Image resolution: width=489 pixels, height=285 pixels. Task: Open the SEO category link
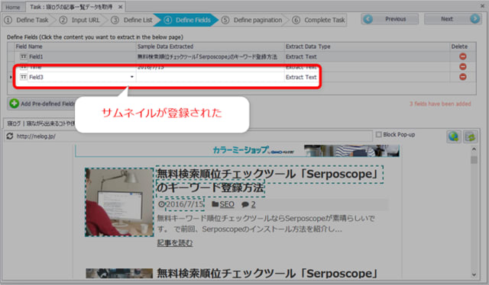[x=227, y=204]
